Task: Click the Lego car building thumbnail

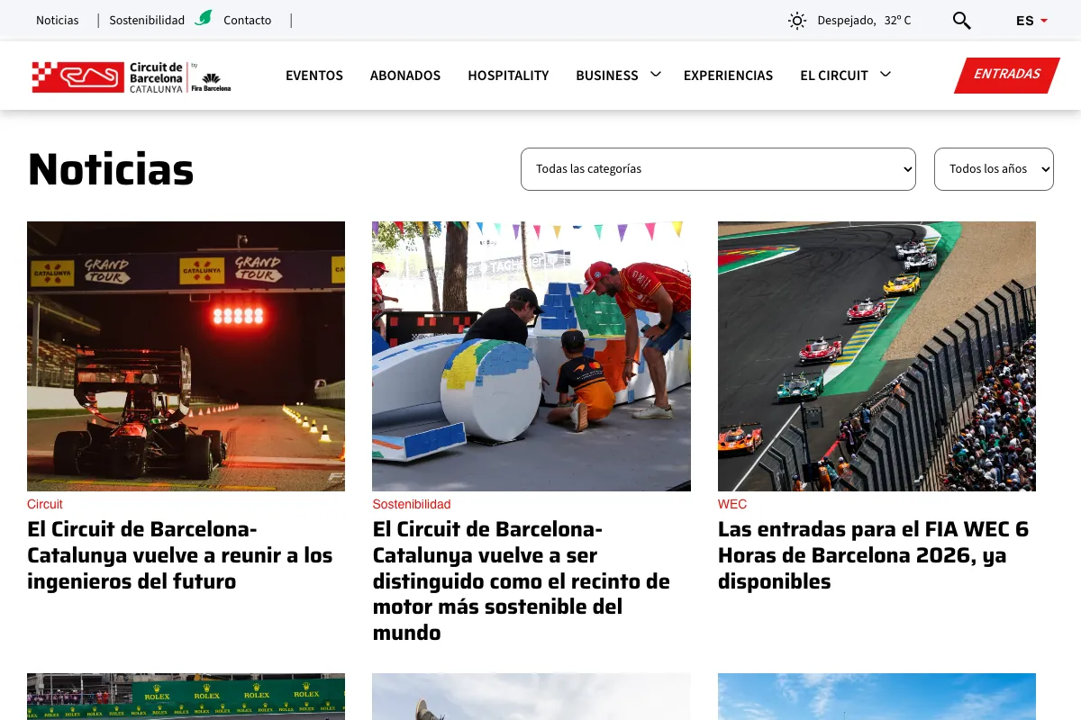Action: pos(531,356)
